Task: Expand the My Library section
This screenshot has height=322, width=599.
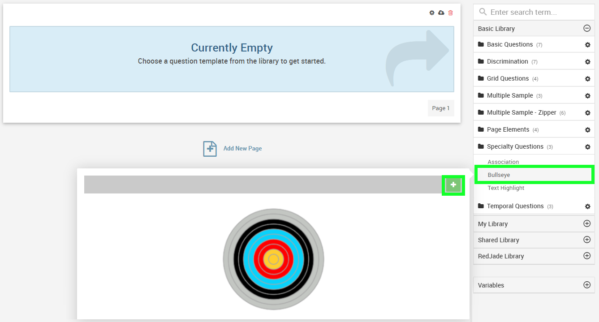Action: point(587,223)
